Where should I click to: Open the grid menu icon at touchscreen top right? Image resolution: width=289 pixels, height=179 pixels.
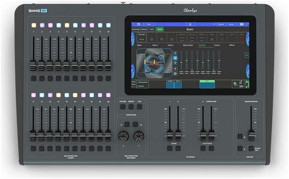click(242, 25)
